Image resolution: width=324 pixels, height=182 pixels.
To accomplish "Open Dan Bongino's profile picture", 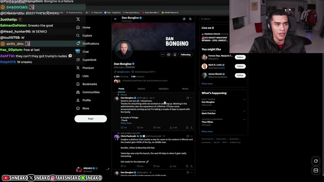I will pos(124,50).
